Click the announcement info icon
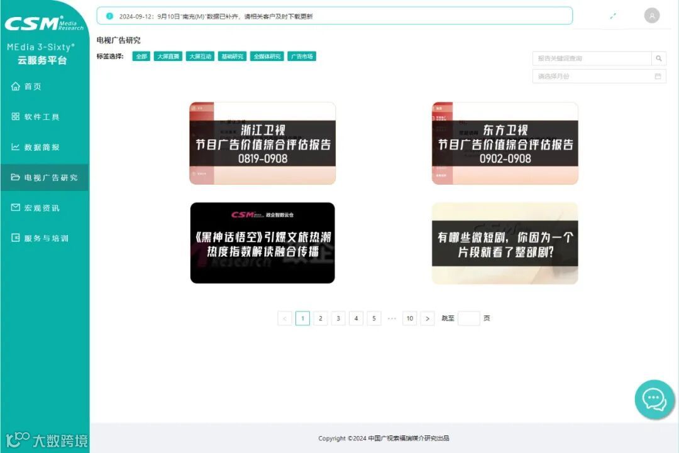The image size is (679, 453). [109, 16]
